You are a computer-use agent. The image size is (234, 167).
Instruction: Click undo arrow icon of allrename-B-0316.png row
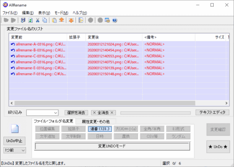coord(13,50)
